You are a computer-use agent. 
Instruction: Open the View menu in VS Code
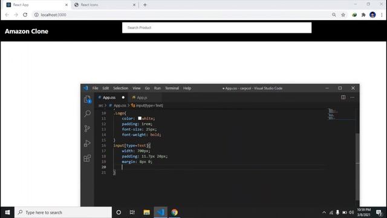[x=137, y=88]
